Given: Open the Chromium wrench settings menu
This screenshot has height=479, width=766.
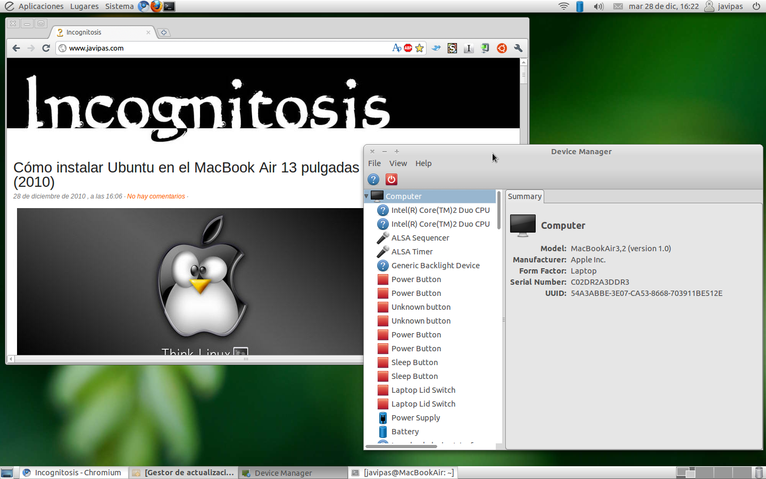Looking at the screenshot, I should click(x=518, y=48).
